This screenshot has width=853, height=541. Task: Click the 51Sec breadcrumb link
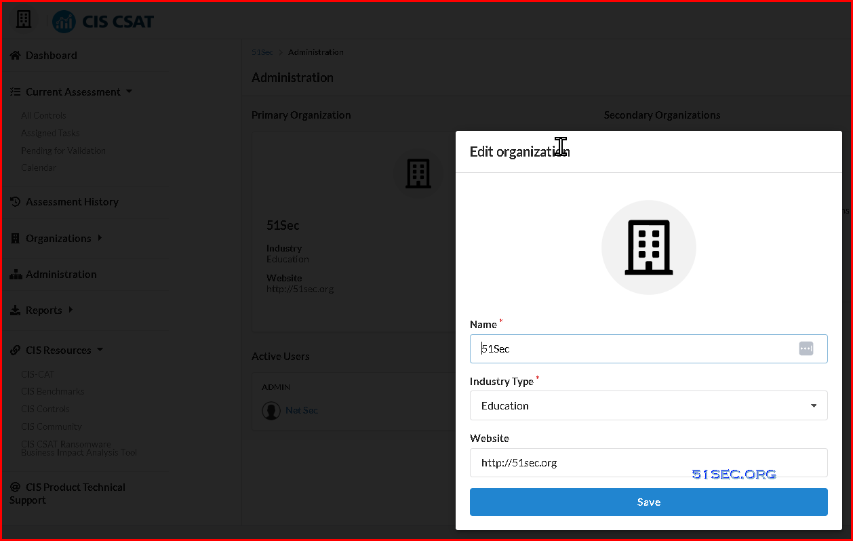click(x=262, y=52)
